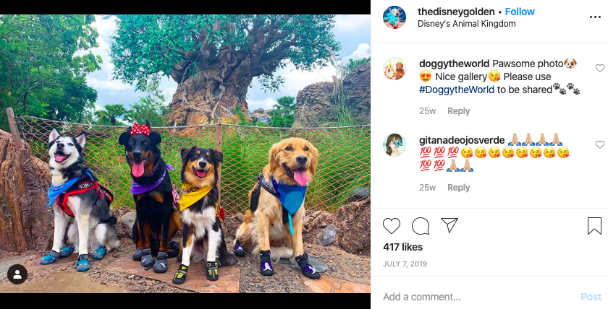Open the three-dot more options menu

595,17
